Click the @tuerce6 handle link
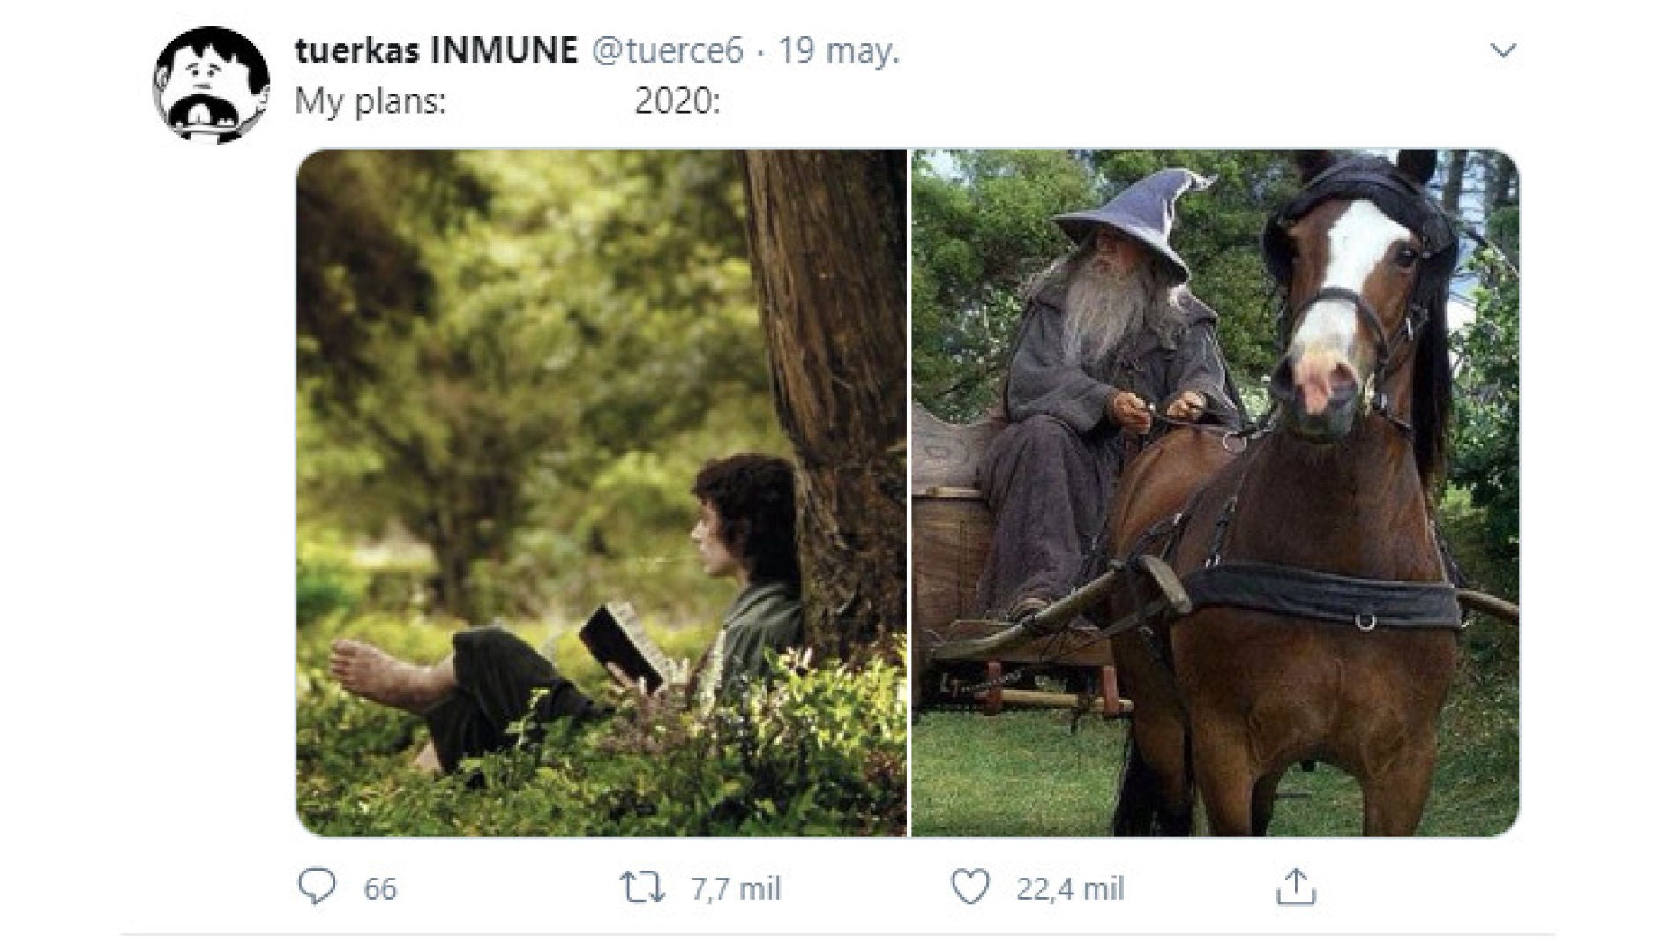Screen dimensions: 1676x943 click(x=667, y=50)
